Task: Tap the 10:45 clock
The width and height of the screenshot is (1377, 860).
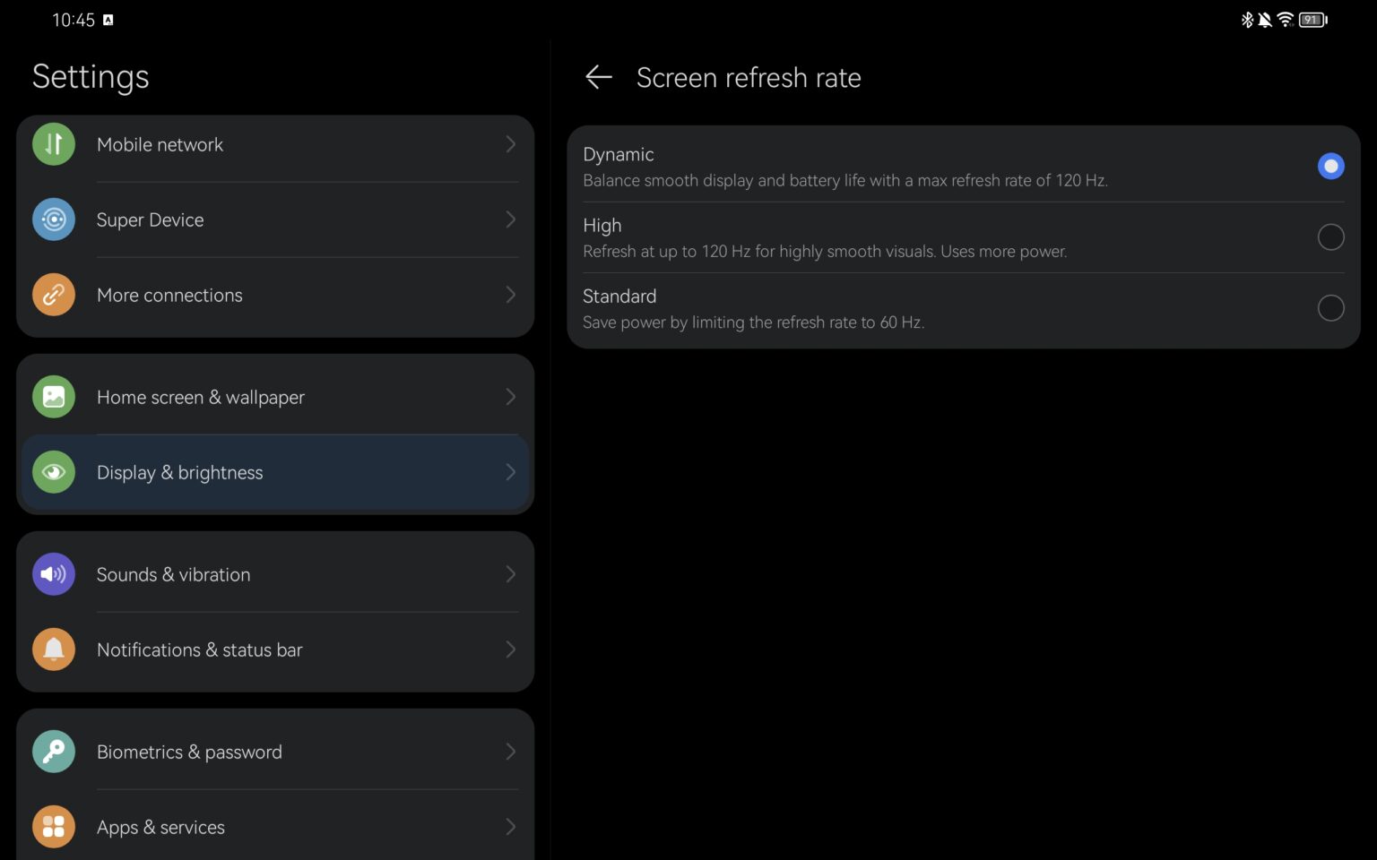Action: 74,20
